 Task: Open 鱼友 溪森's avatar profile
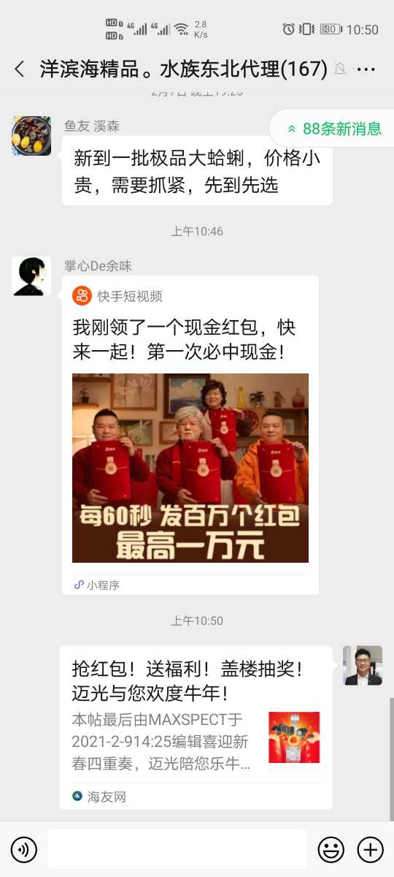click(x=31, y=136)
